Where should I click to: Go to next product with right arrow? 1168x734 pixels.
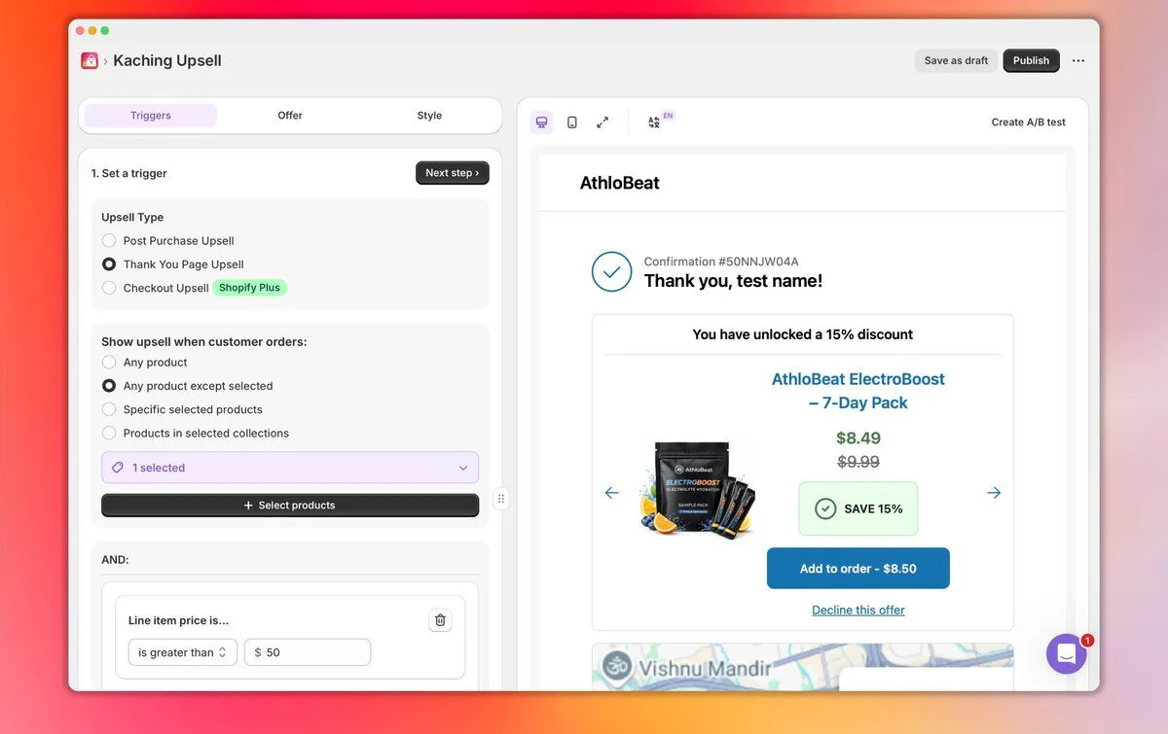[x=994, y=493]
